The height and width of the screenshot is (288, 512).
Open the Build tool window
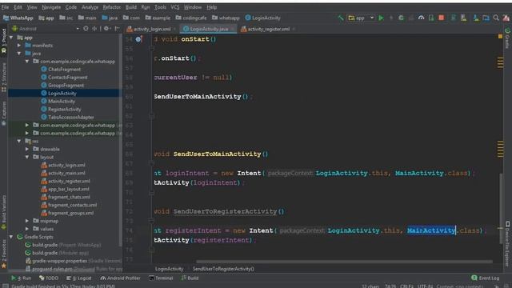pos(190,278)
